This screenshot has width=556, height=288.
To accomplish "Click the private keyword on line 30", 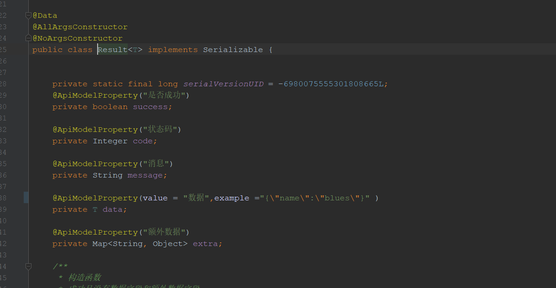I will click(70, 106).
